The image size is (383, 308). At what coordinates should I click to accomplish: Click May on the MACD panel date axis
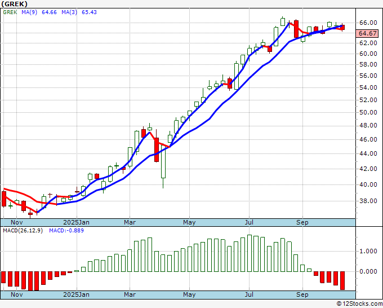[x=189, y=294]
